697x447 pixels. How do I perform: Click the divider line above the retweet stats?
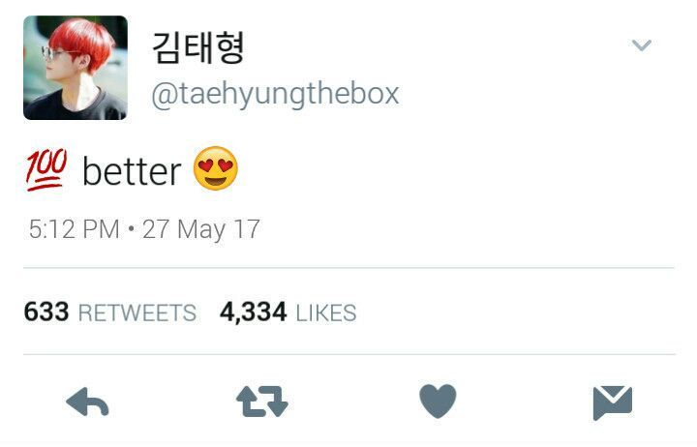click(x=348, y=268)
